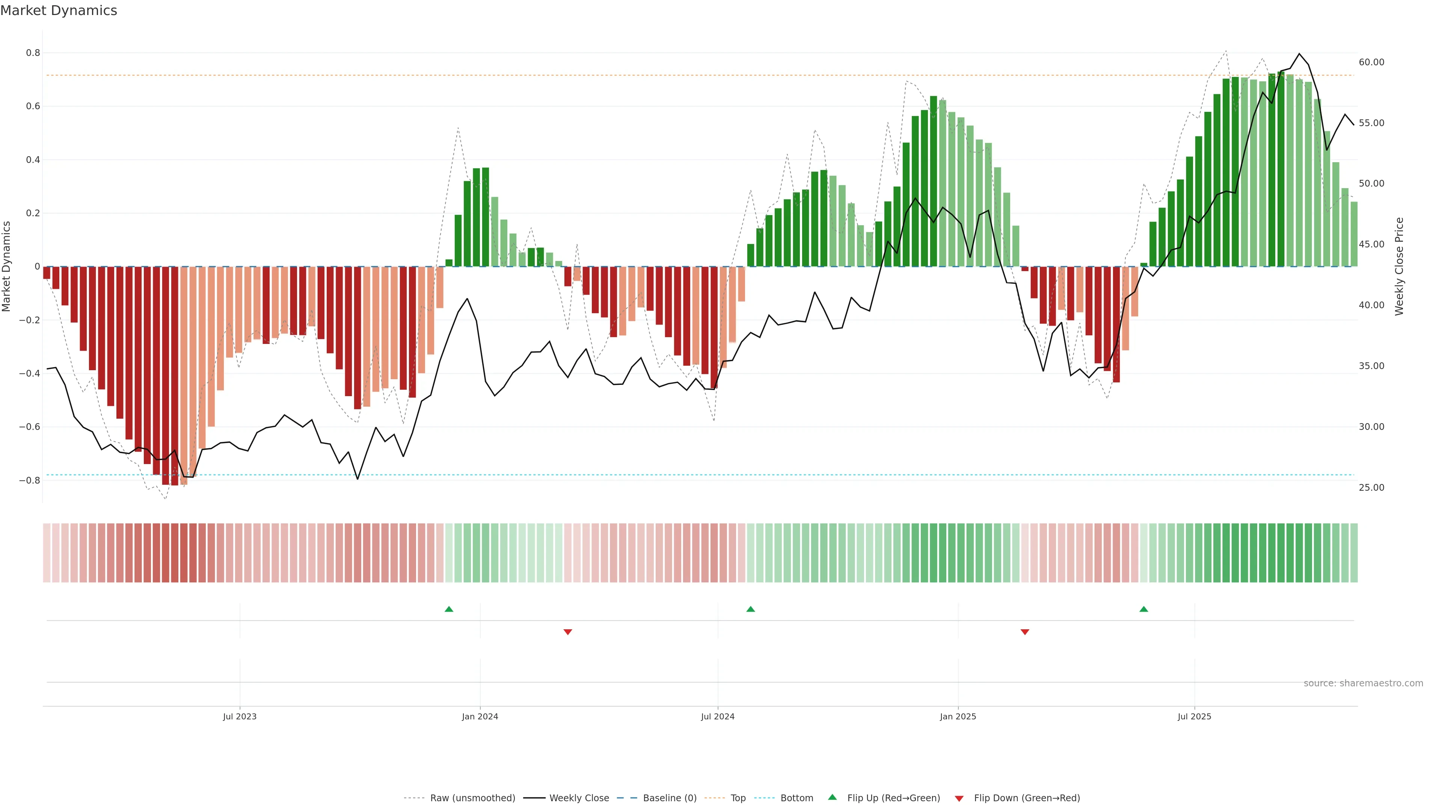Click the green flip-up triangle before Jan 2024

448,609
